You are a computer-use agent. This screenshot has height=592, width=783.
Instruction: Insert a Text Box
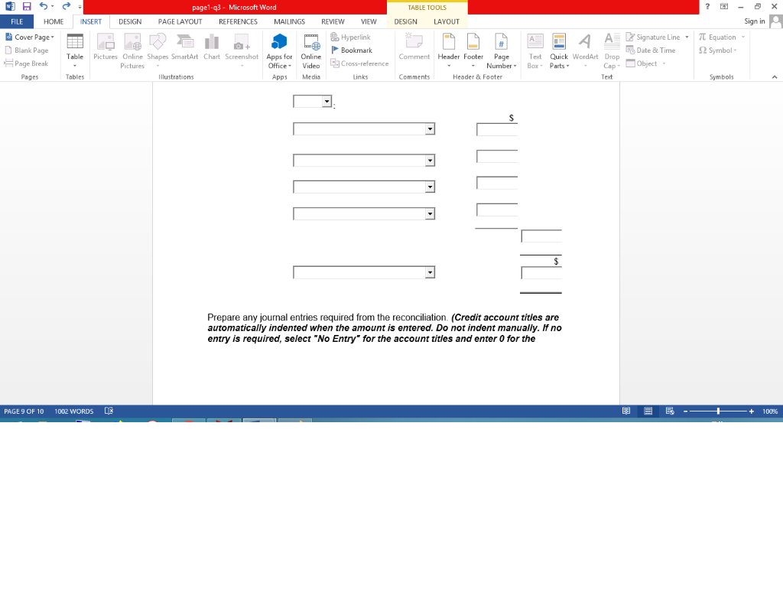click(534, 51)
